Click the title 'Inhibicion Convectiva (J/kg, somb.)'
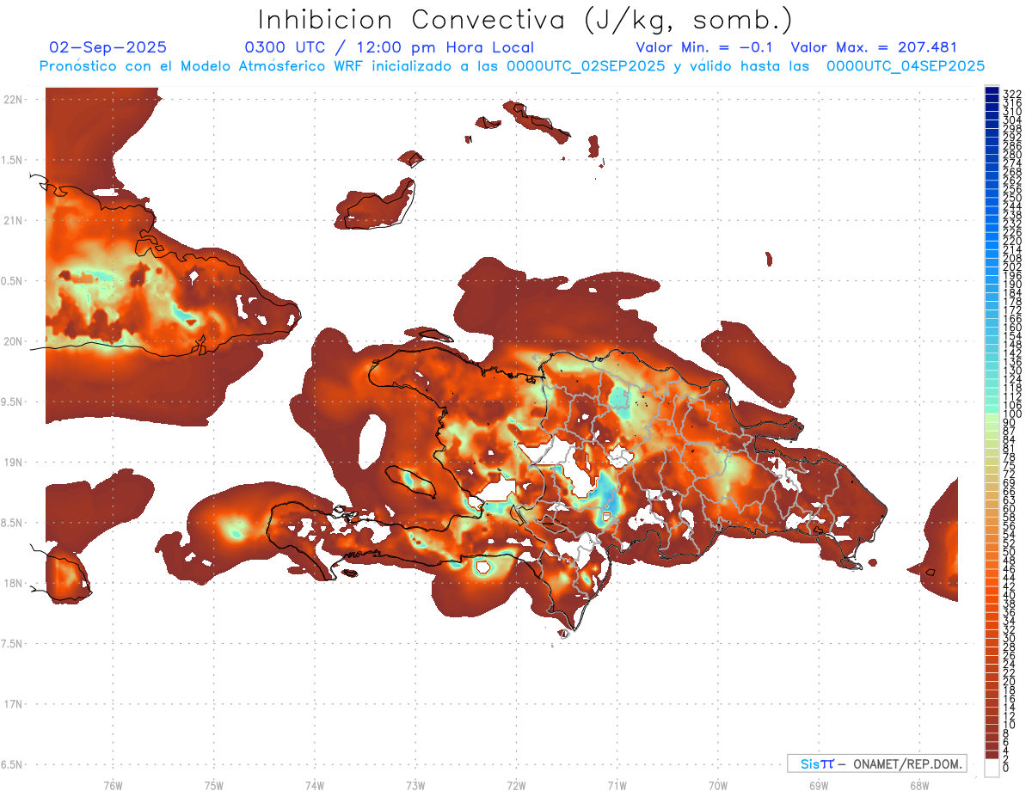Image resolution: width=1032 pixels, height=797 pixels. [525, 20]
